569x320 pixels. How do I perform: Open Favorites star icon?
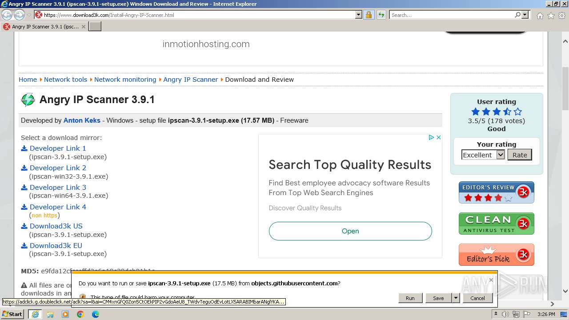click(x=551, y=16)
